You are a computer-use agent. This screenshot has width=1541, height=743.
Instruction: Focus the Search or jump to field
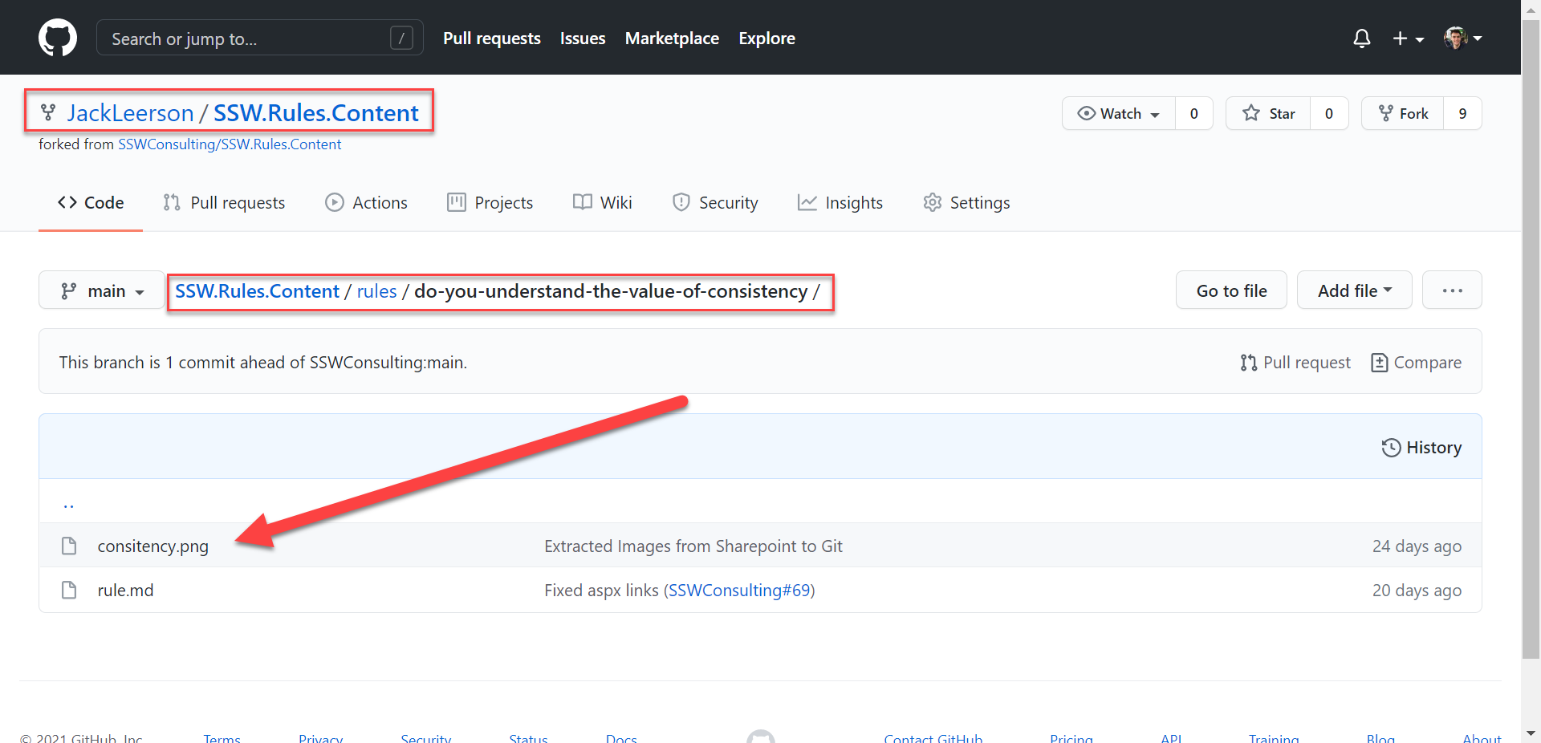coord(259,38)
